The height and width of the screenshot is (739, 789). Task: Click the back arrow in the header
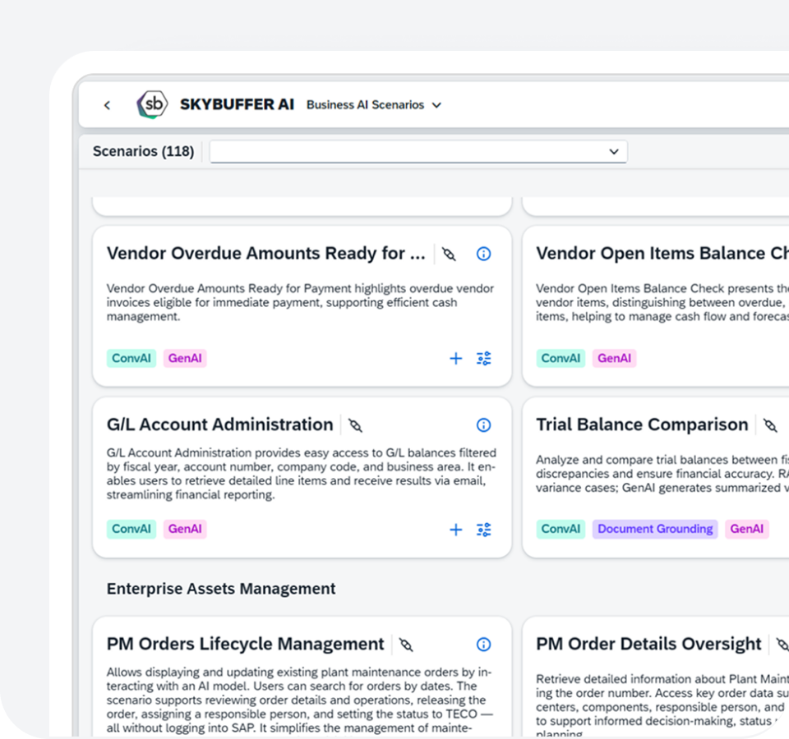point(107,105)
